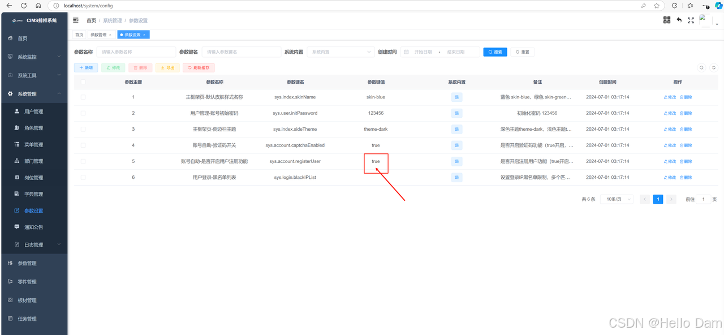The height and width of the screenshot is (335, 724).
Task: Click 首页 in the breadcrumb
Action: click(91, 20)
